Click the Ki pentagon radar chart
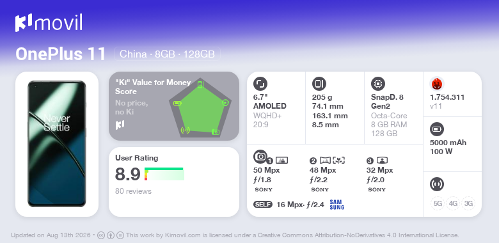The image size is (499, 243). pos(200,108)
